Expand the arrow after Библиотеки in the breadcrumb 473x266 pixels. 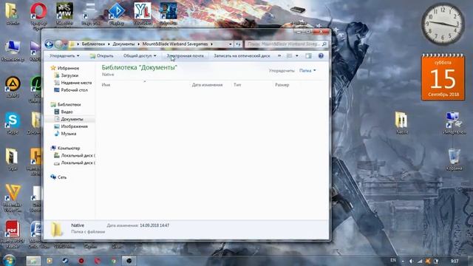[109, 44]
